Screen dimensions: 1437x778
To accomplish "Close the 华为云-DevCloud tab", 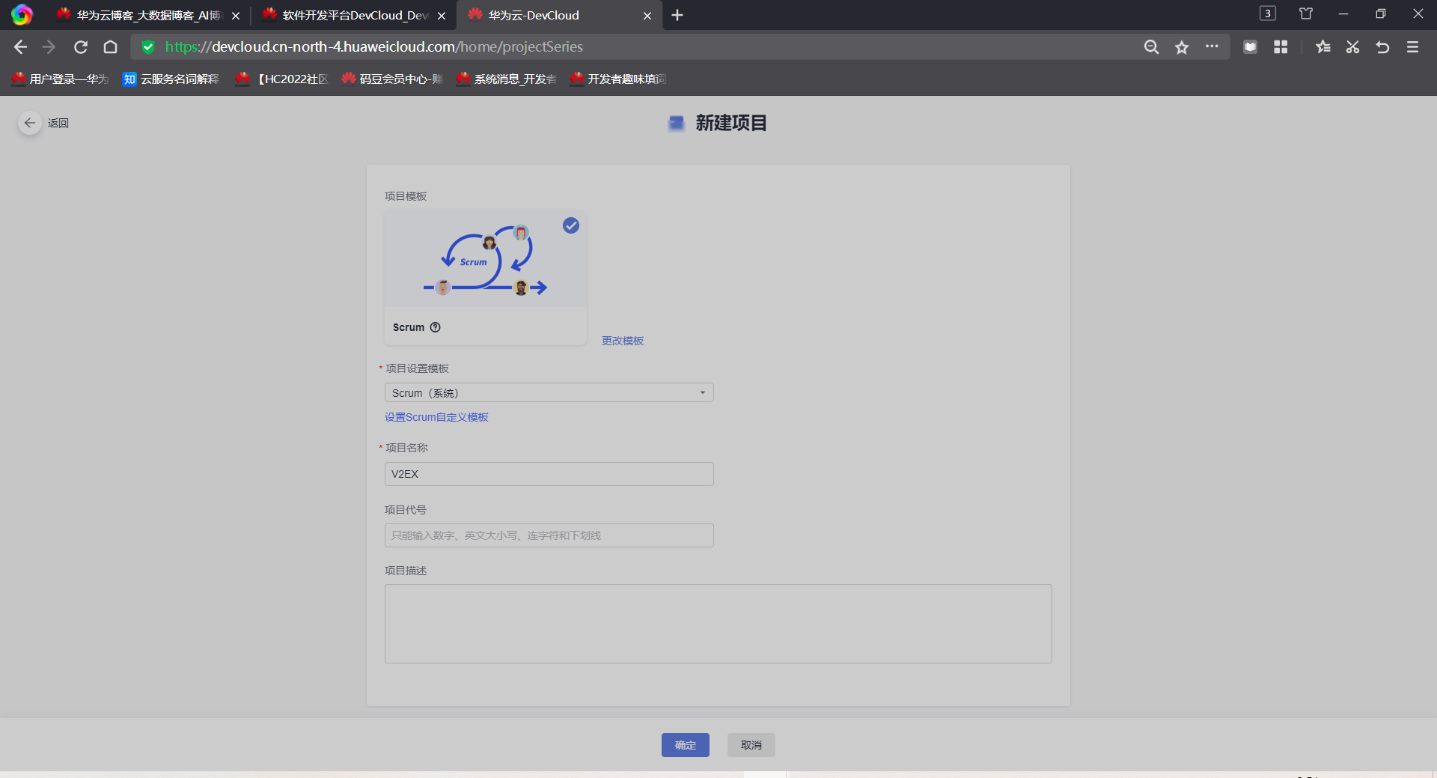I will 647,16.
